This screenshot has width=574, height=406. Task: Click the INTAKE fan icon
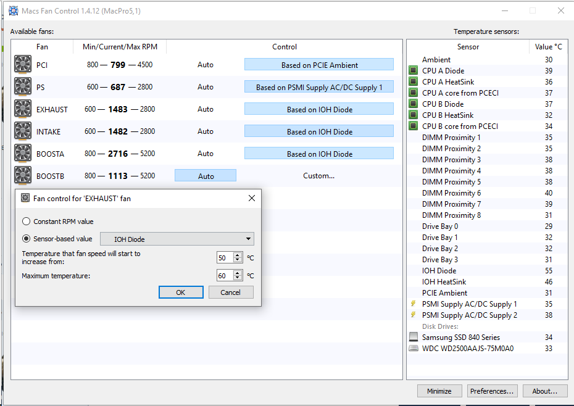tap(23, 131)
